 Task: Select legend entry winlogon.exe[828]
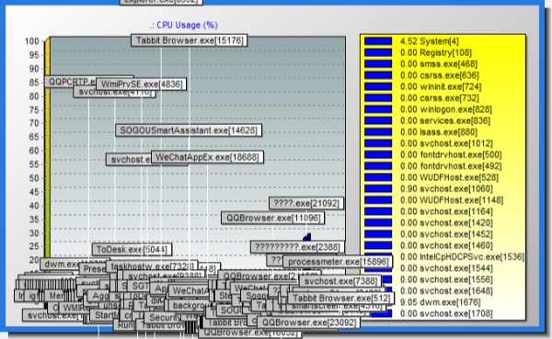(x=445, y=109)
